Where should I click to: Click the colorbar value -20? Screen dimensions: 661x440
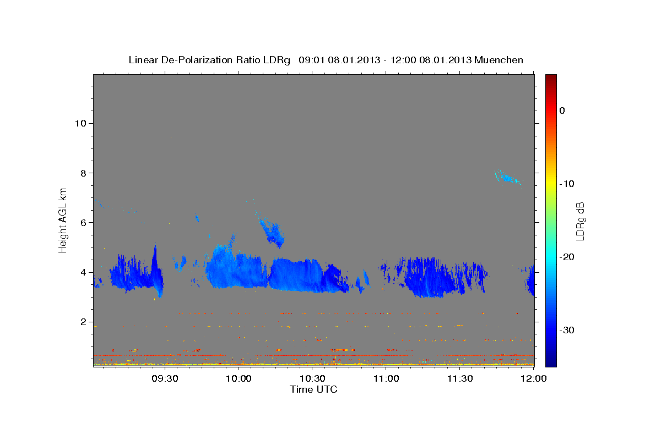click(x=567, y=257)
